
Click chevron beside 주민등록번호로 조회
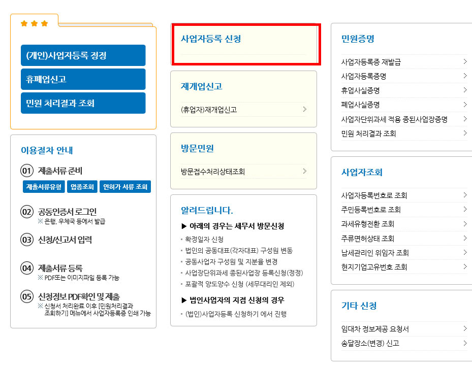(465, 209)
